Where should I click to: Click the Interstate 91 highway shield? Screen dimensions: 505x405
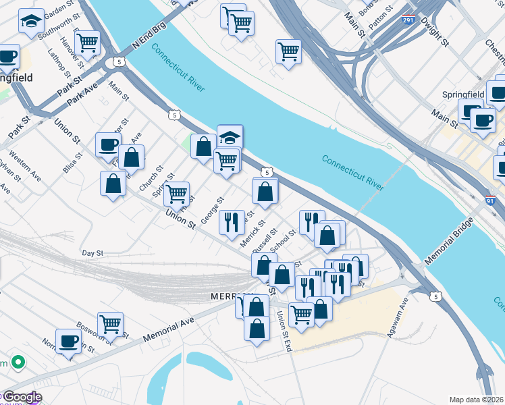pos(490,200)
